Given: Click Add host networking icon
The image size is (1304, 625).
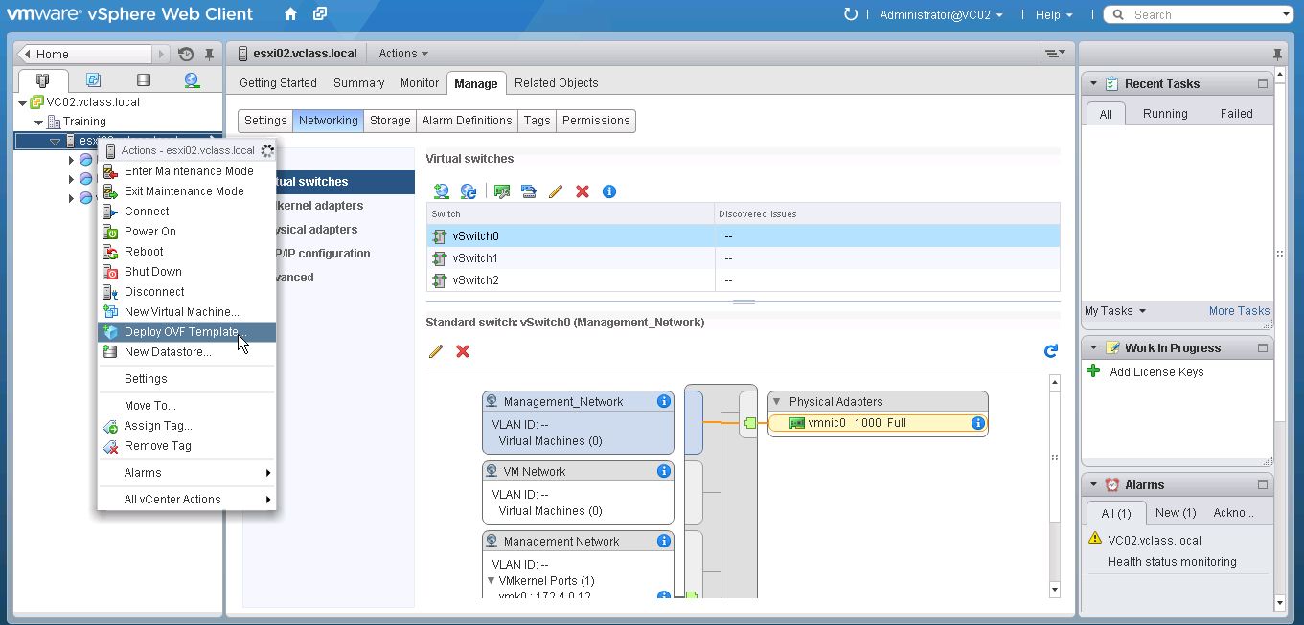Looking at the screenshot, I should [441, 191].
